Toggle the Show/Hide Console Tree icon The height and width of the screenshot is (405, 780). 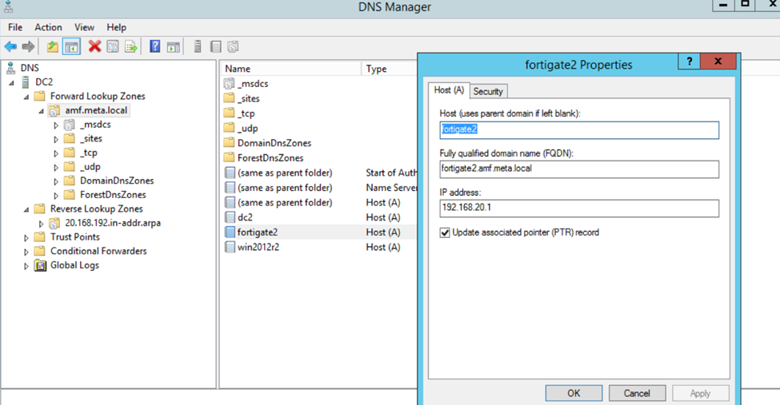(71, 47)
